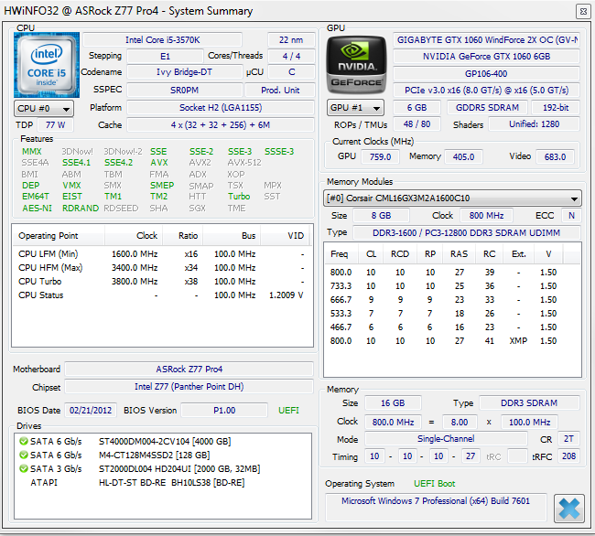This screenshot has width=595, height=536.
Task: Click the cache value 4 x (32 + 32 + 256) + 6M
Action: (x=221, y=125)
